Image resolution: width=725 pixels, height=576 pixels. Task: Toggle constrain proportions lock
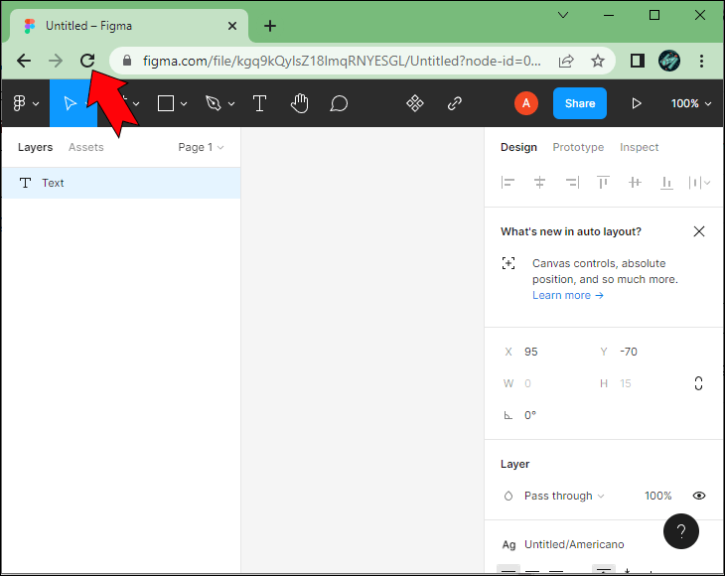coord(699,383)
